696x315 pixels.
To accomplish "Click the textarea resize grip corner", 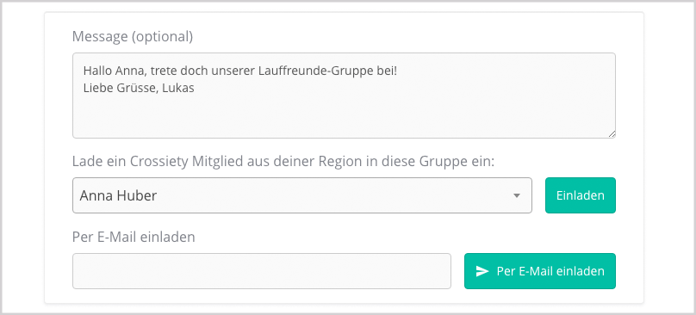I will tap(612, 134).
